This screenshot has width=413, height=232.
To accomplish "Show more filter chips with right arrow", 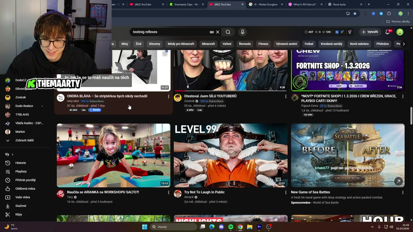I will 403,44.
